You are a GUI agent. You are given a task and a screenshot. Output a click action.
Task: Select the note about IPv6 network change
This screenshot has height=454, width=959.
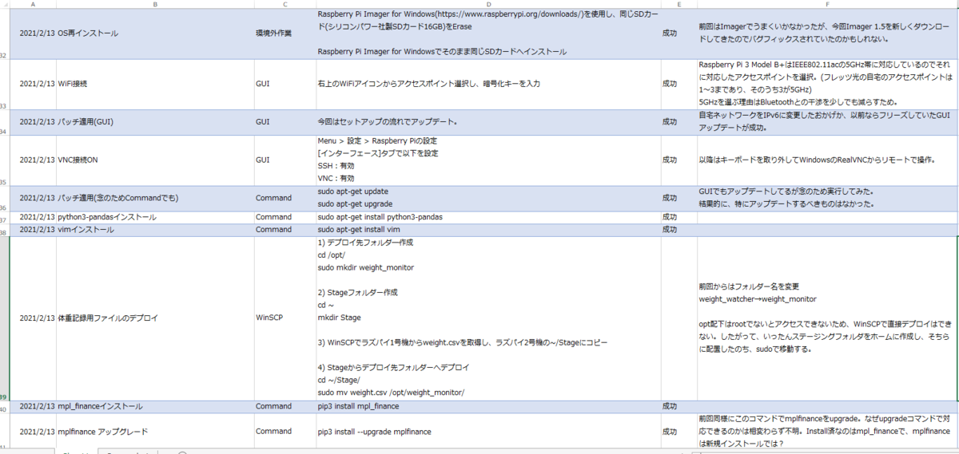[828, 123]
